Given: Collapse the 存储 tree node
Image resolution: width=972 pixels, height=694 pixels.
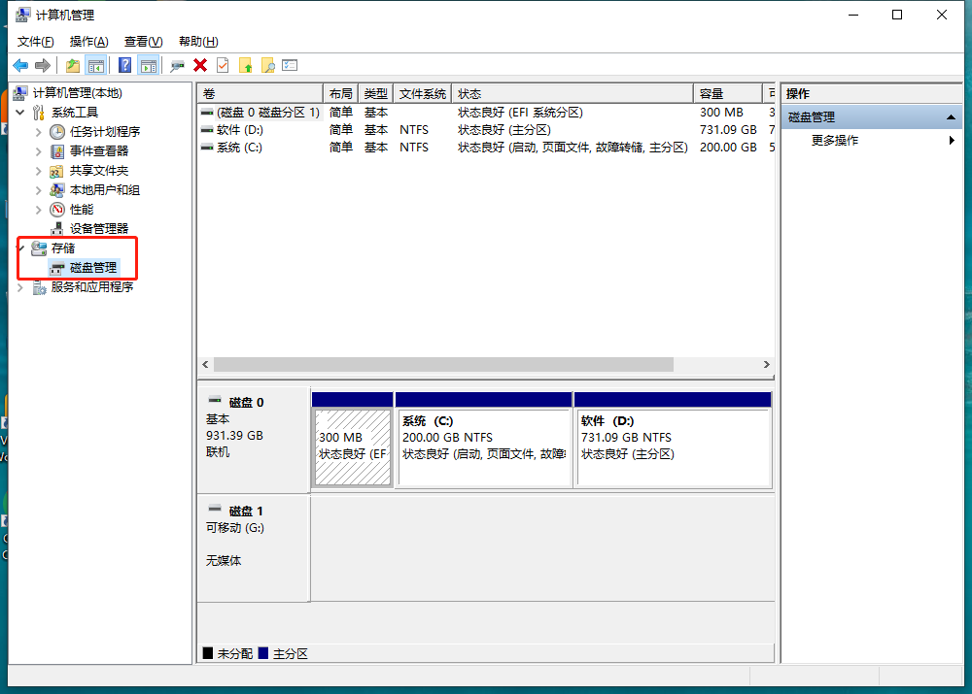Looking at the screenshot, I should tap(20, 248).
